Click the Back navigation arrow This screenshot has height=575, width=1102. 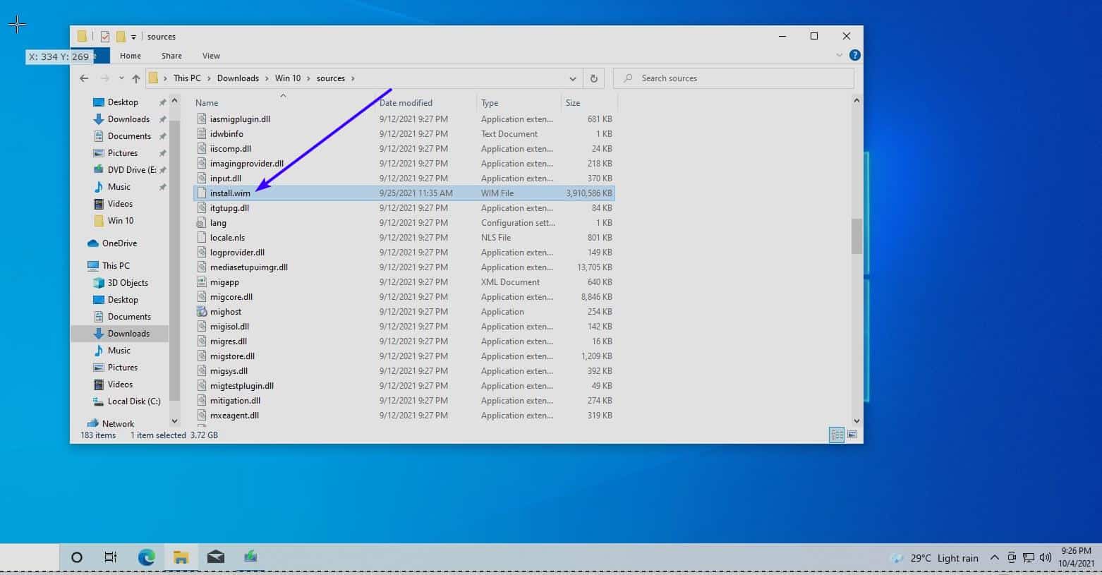pyautogui.click(x=84, y=78)
